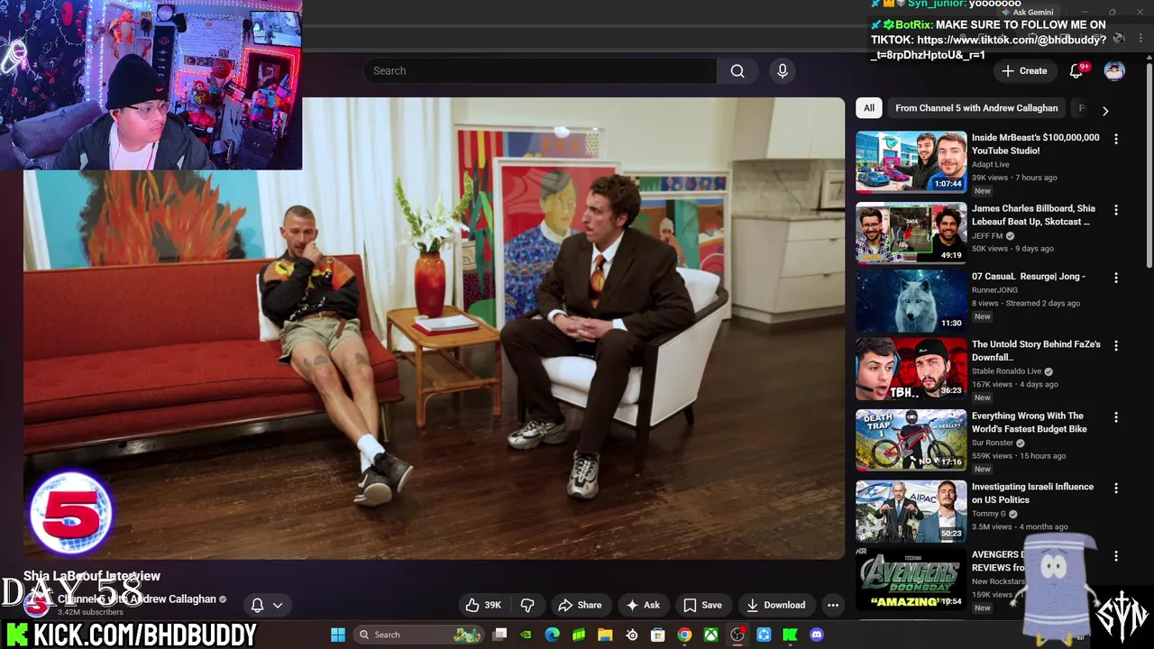Image resolution: width=1154 pixels, height=649 pixels.
Task: Open blue share app taskbar icon
Action: (764, 635)
